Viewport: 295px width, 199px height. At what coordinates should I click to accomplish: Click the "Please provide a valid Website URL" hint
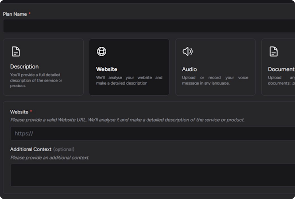(127, 120)
